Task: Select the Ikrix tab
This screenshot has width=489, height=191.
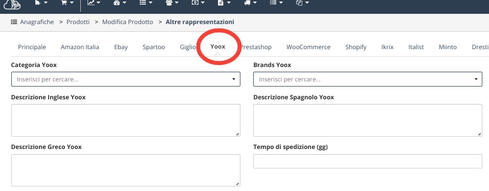Action: [387, 47]
